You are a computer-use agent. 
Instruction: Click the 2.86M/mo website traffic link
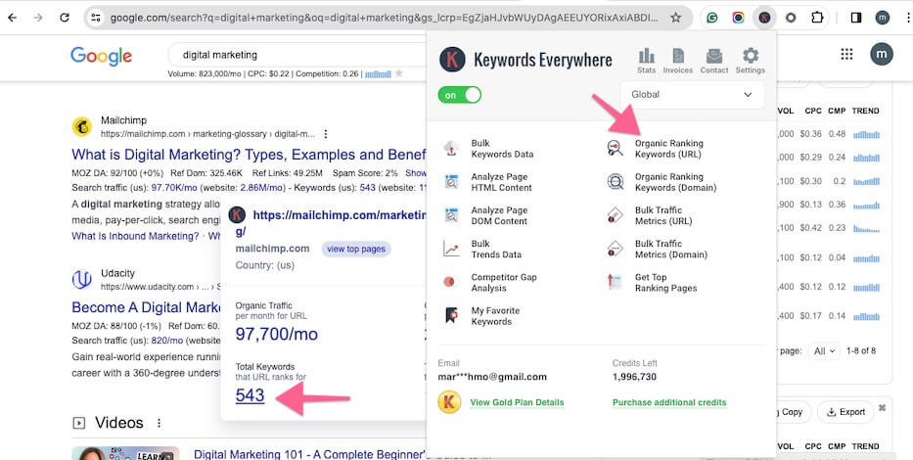pyautogui.click(x=263, y=188)
